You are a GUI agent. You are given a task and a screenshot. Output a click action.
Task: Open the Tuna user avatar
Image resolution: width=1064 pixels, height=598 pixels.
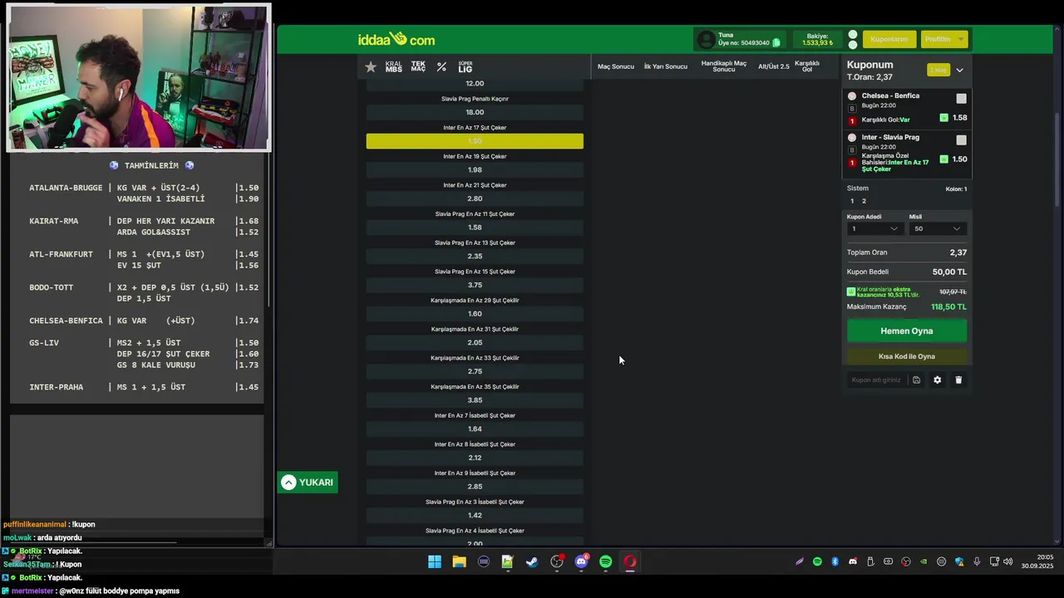click(706, 39)
